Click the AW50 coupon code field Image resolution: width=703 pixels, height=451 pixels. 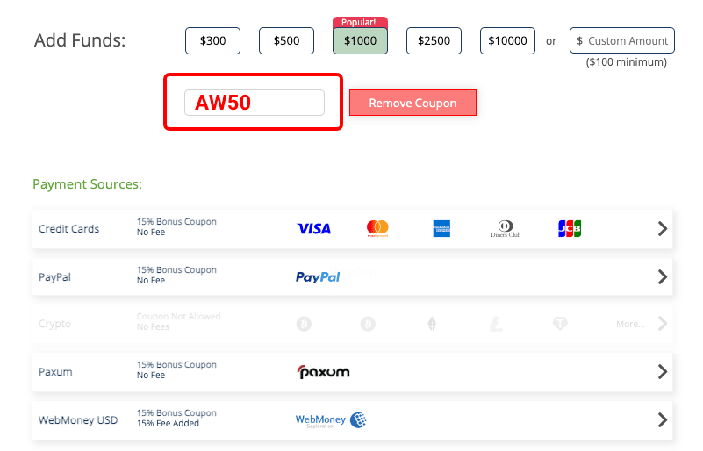tap(255, 103)
